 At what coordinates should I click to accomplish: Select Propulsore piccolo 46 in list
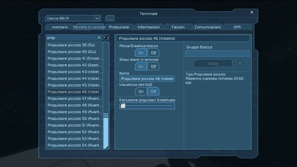pos(74,92)
